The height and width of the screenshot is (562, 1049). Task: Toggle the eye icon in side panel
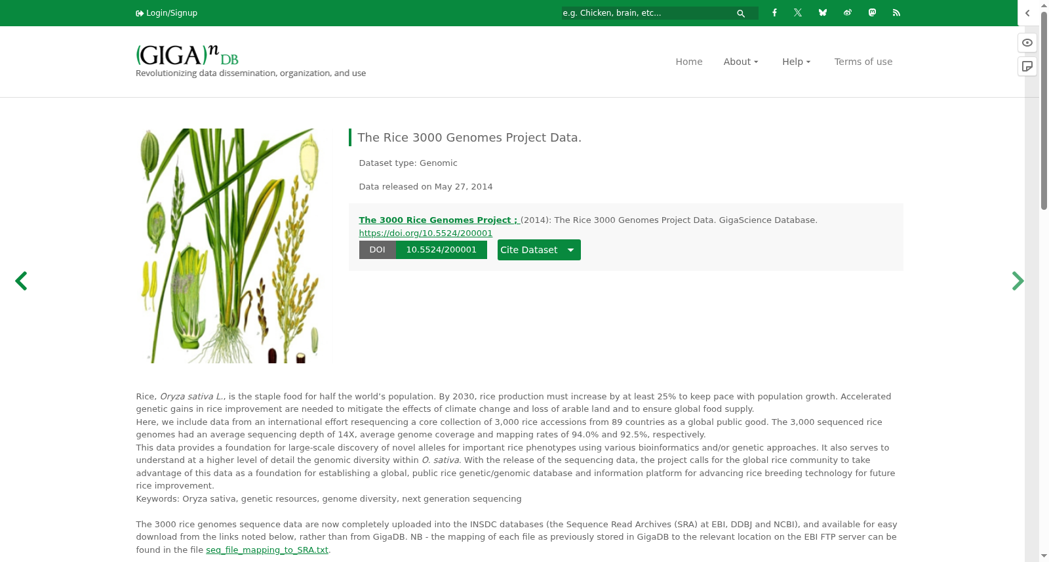pyautogui.click(x=1027, y=43)
